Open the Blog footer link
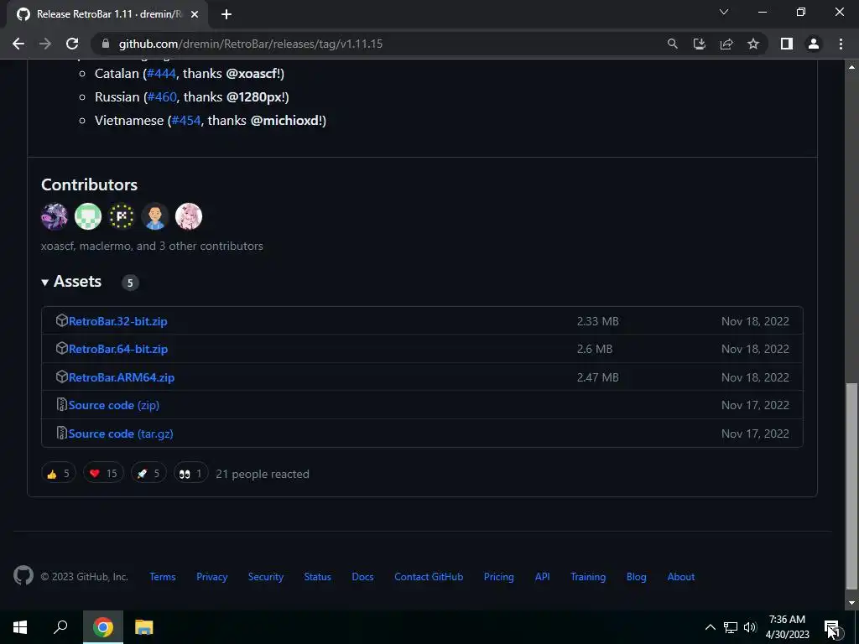The width and height of the screenshot is (859, 644). [x=637, y=577]
